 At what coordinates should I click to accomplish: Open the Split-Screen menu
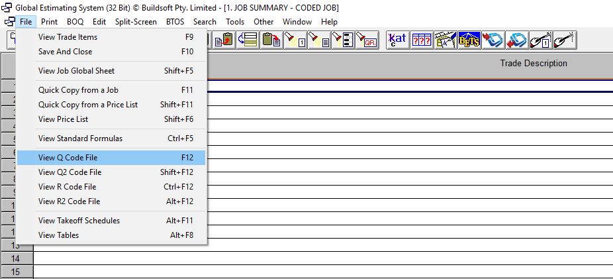point(136,22)
